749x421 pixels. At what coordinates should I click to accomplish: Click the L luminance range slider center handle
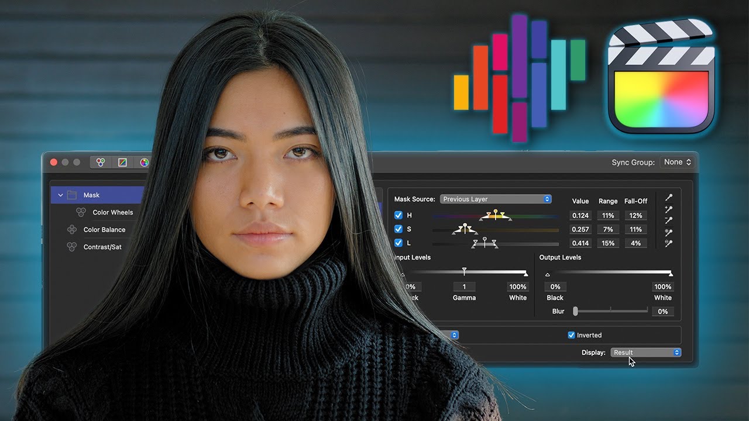pyautogui.click(x=485, y=241)
